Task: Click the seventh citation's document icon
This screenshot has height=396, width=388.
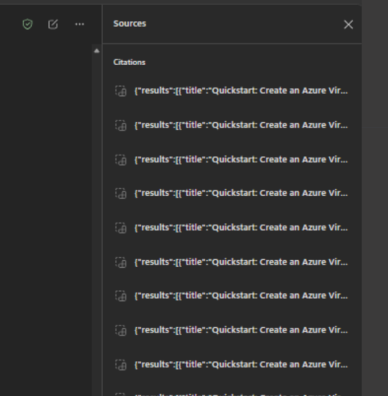Action: [121, 296]
